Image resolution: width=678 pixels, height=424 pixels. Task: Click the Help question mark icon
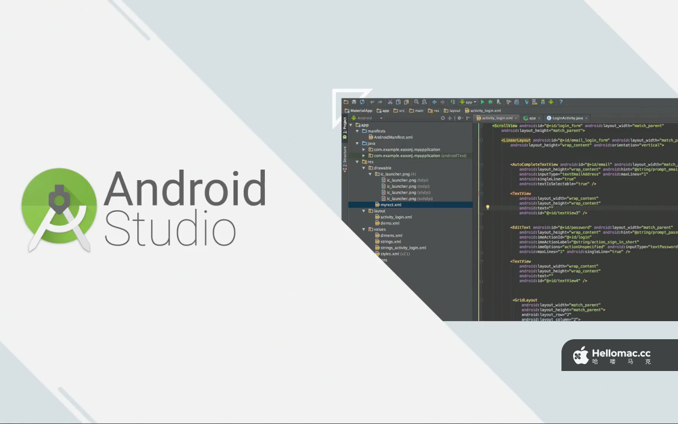click(x=561, y=102)
